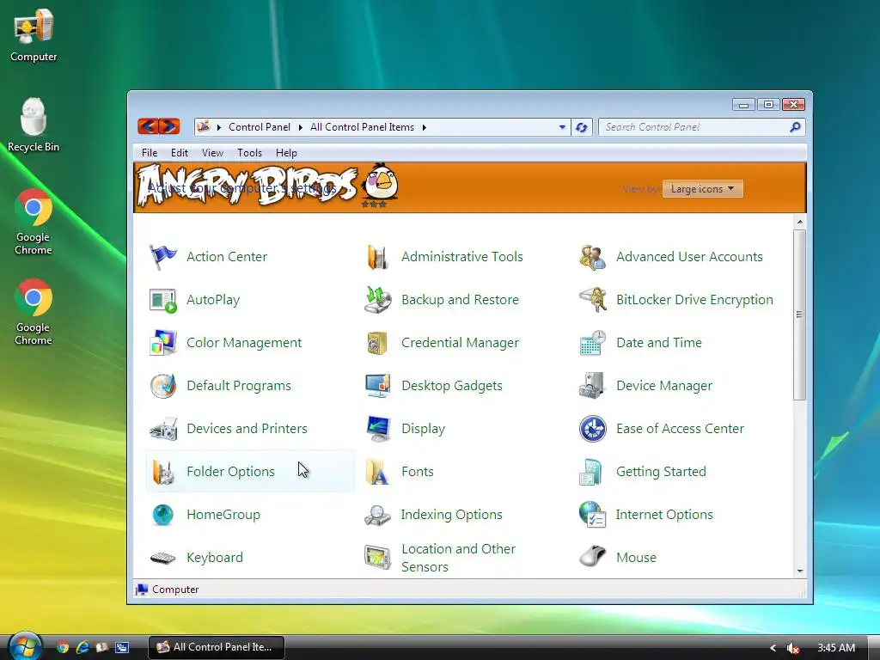Expand arrow before Control Panel breadcrumb

click(219, 127)
